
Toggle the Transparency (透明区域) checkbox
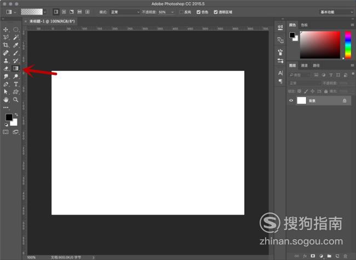[x=216, y=12]
